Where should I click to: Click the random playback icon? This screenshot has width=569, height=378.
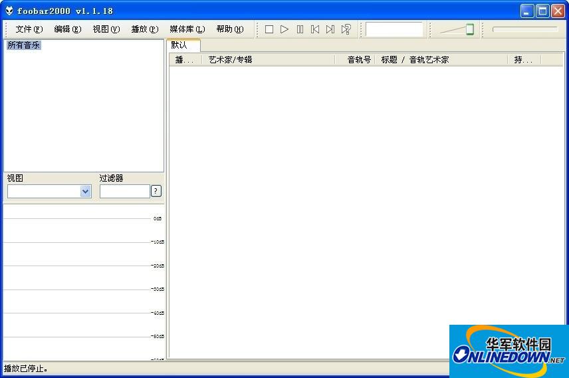(346, 29)
